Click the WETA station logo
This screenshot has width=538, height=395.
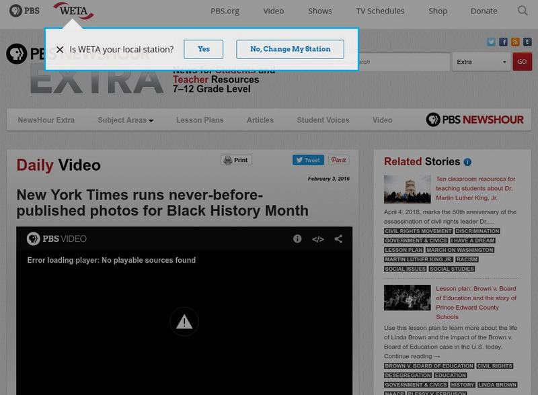73,11
